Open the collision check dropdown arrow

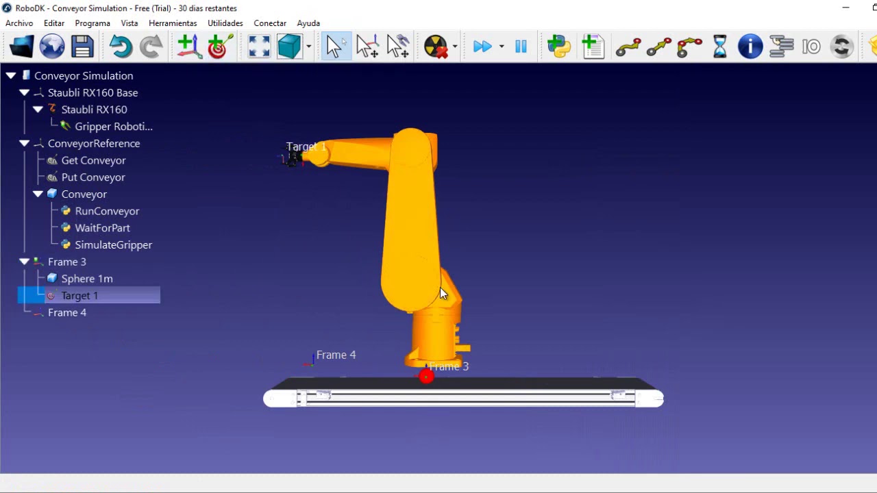click(455, 47)
